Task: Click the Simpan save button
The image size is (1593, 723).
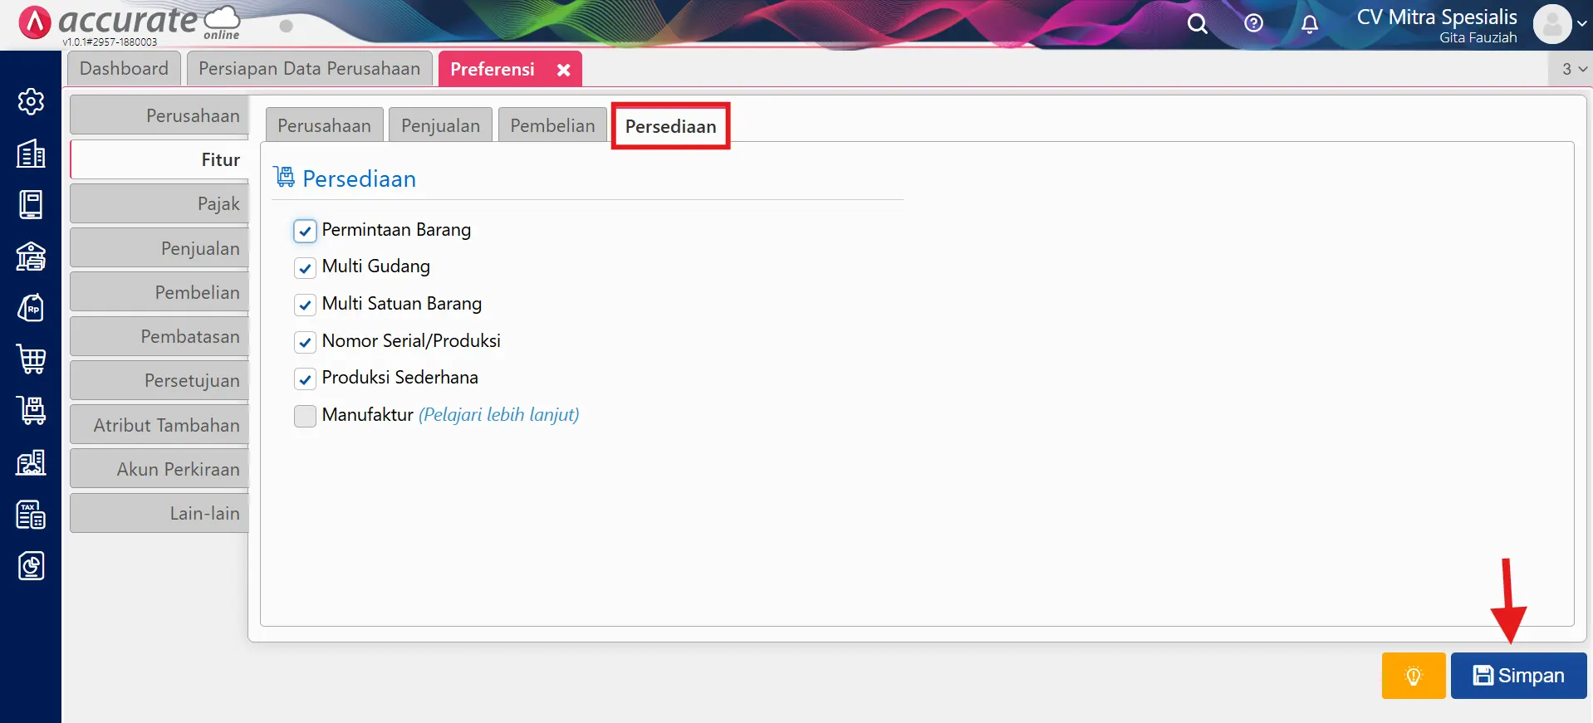Action: 1518,676
